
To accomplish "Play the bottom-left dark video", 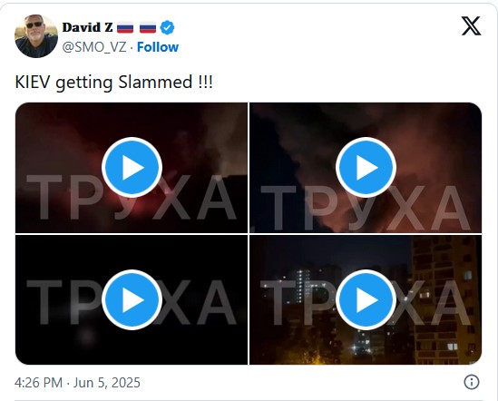I will click(132, 299).
